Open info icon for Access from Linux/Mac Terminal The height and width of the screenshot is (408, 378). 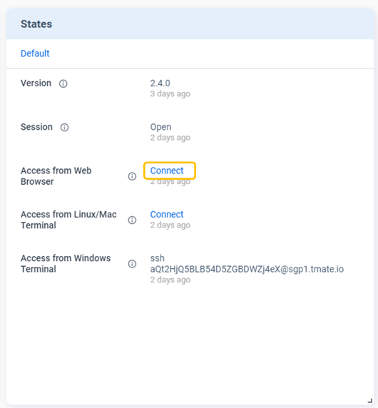(x=132, y=220)
